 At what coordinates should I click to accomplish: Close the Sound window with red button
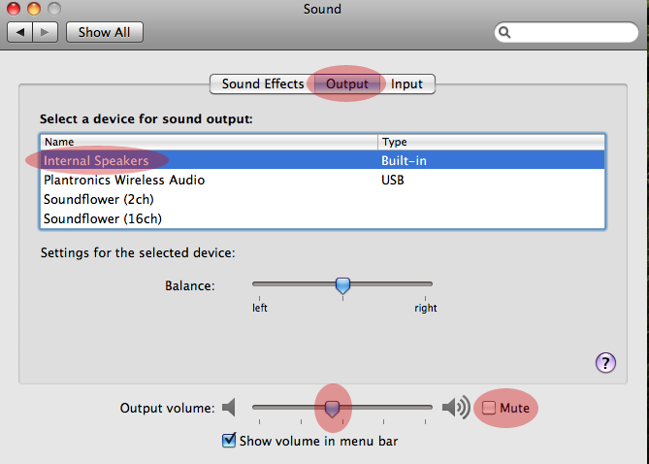tap(14, 9)
